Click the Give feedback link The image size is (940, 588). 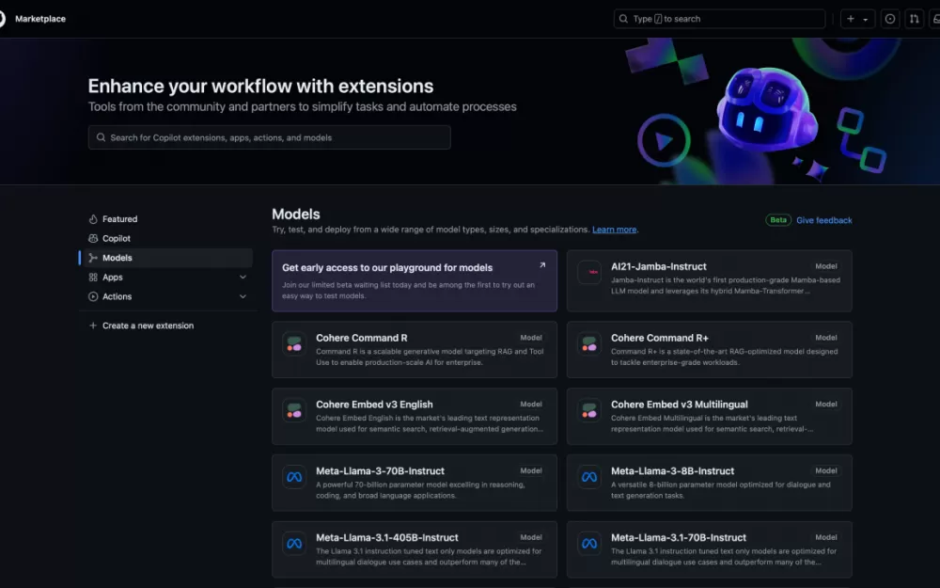(x=823, y=220)
